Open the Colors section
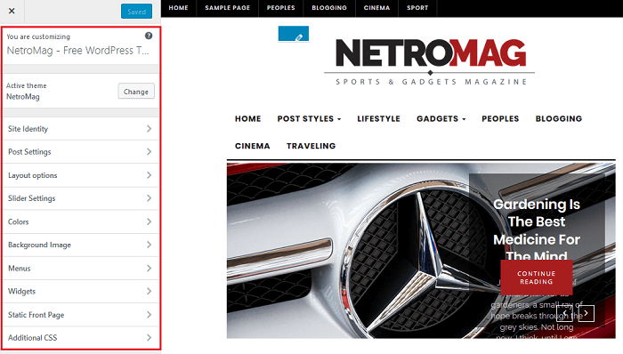623x354 pixels. [81, 221]
